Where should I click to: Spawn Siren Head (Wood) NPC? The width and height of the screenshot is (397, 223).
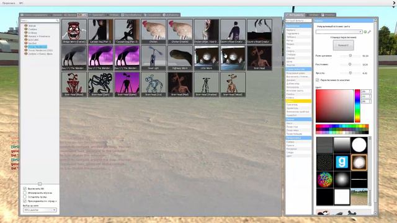pos(233,84)
